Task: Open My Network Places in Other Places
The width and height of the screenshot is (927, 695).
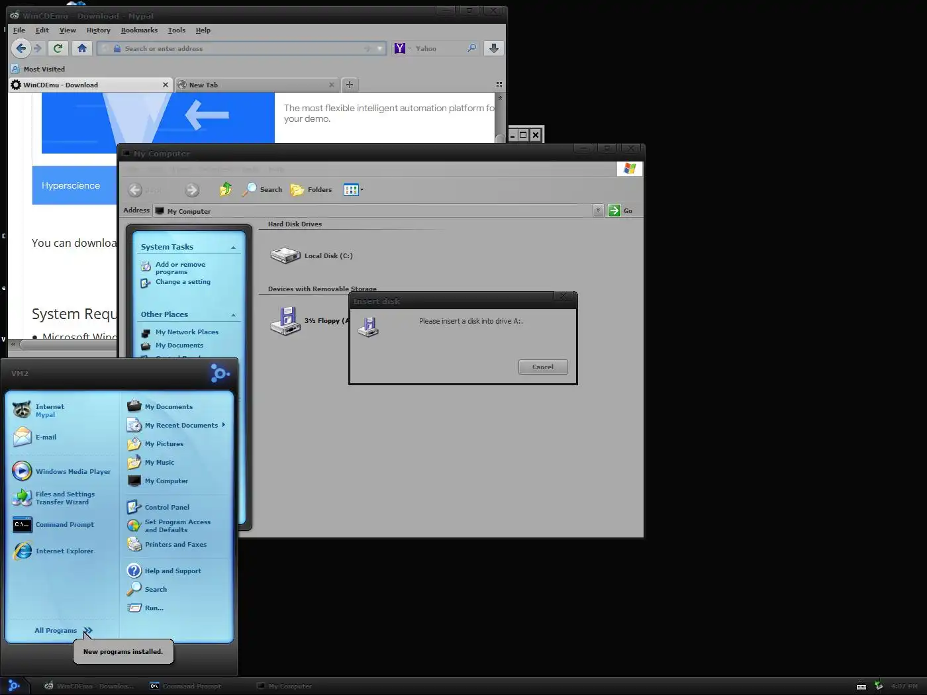Action: point(187,332)
